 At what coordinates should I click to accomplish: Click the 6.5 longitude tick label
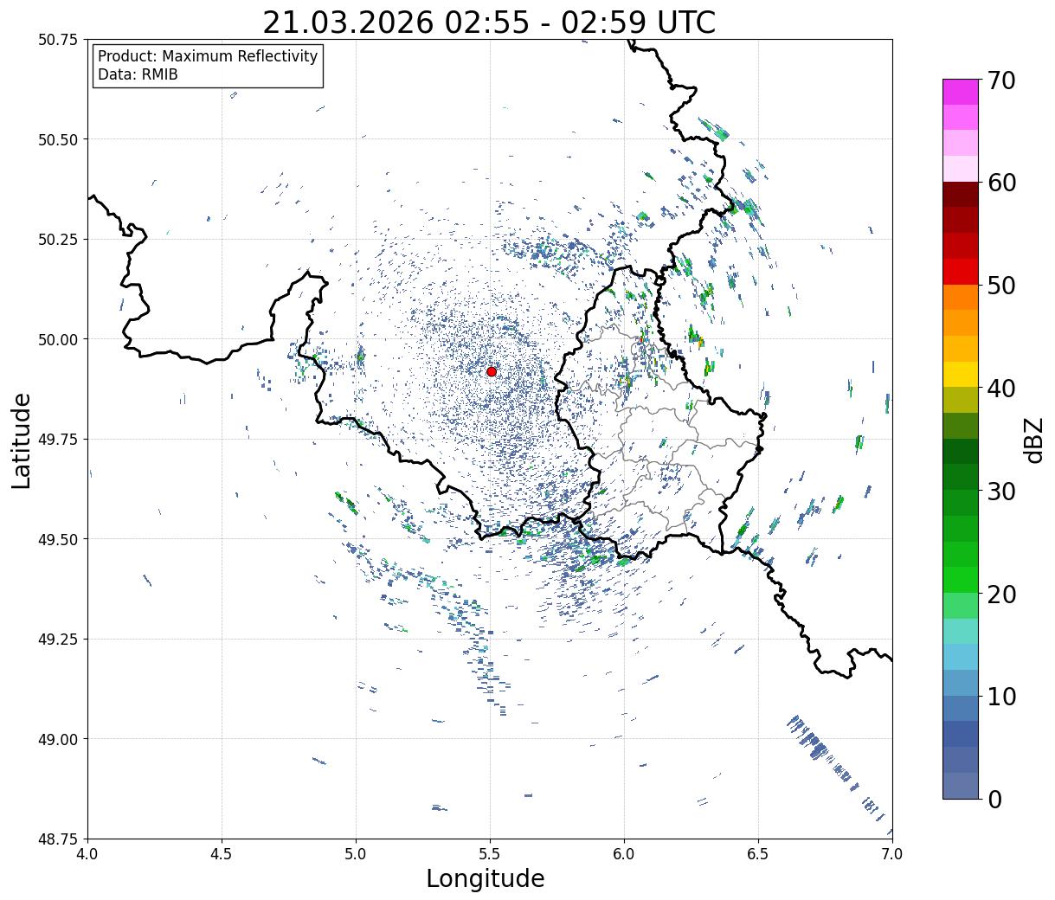[758, 854]
